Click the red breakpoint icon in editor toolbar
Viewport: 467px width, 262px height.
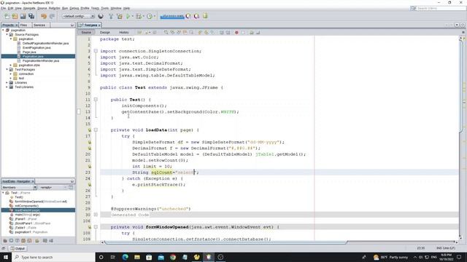[x=236, y=32]
